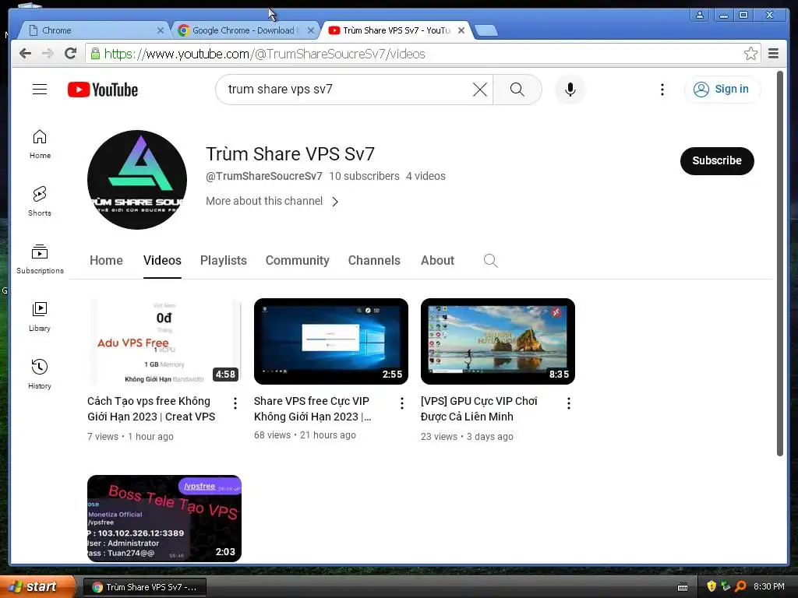Start voice search with the microphone icon
The image size is (798, 598).
(570, 90)
